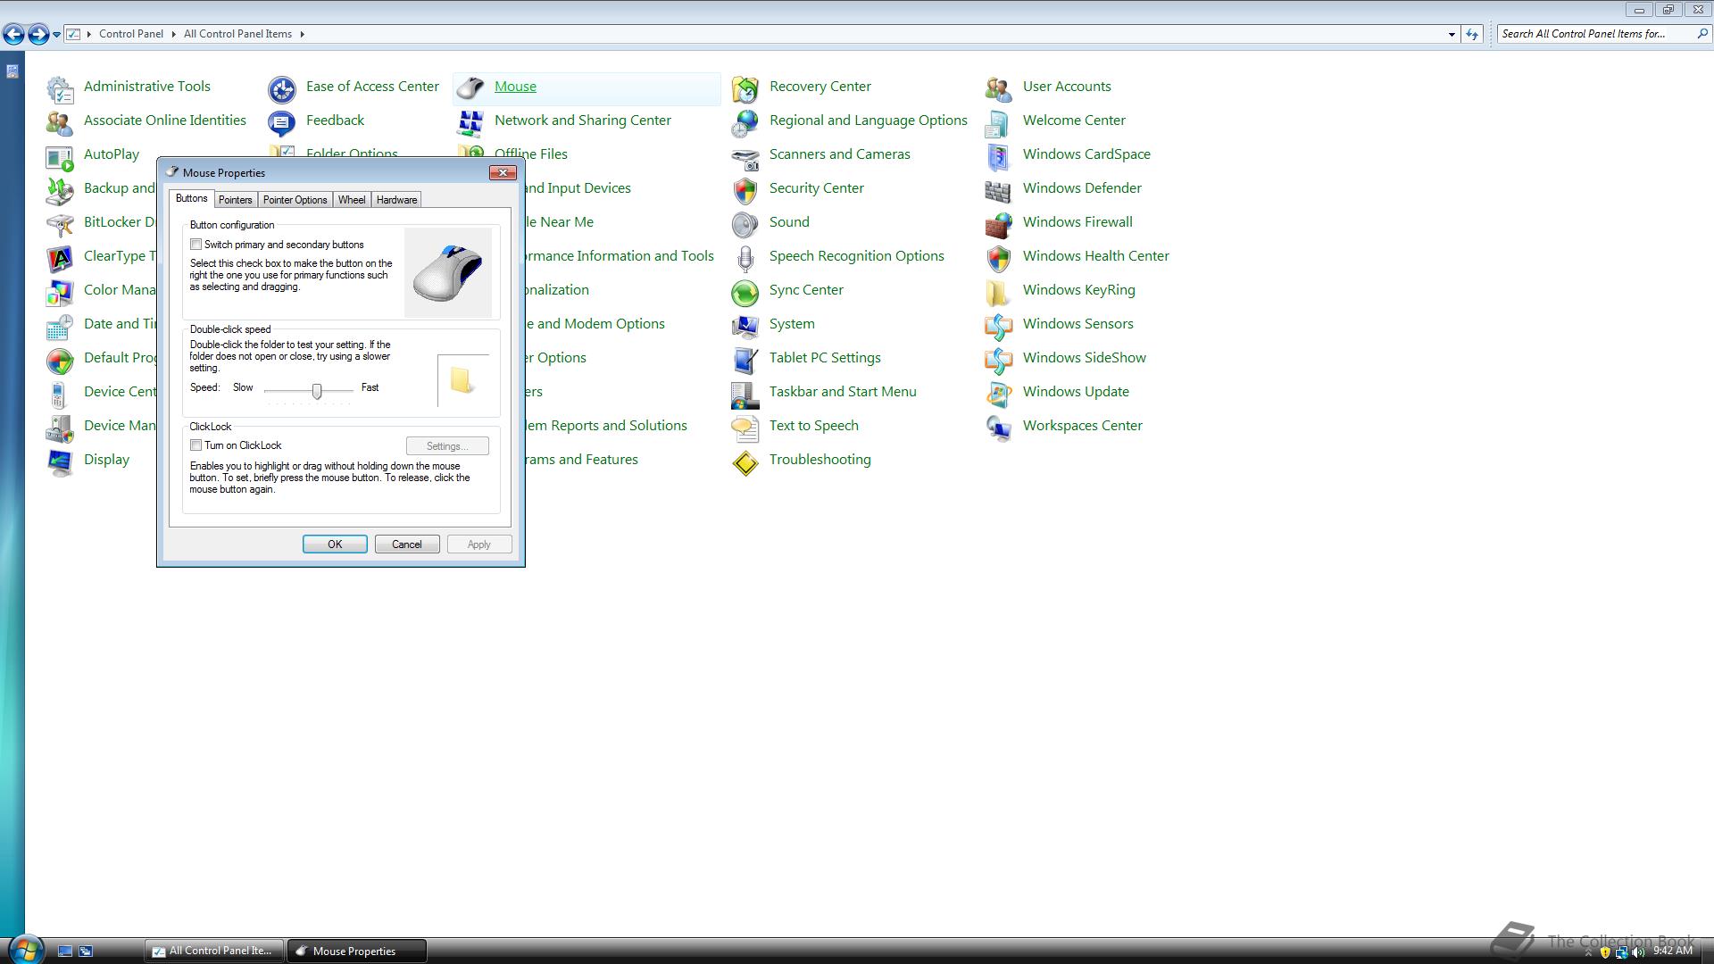Viewport: 1714px width, 964px height.
Task: Open the recent pages dropdown arrow
Action: [56, 34]
